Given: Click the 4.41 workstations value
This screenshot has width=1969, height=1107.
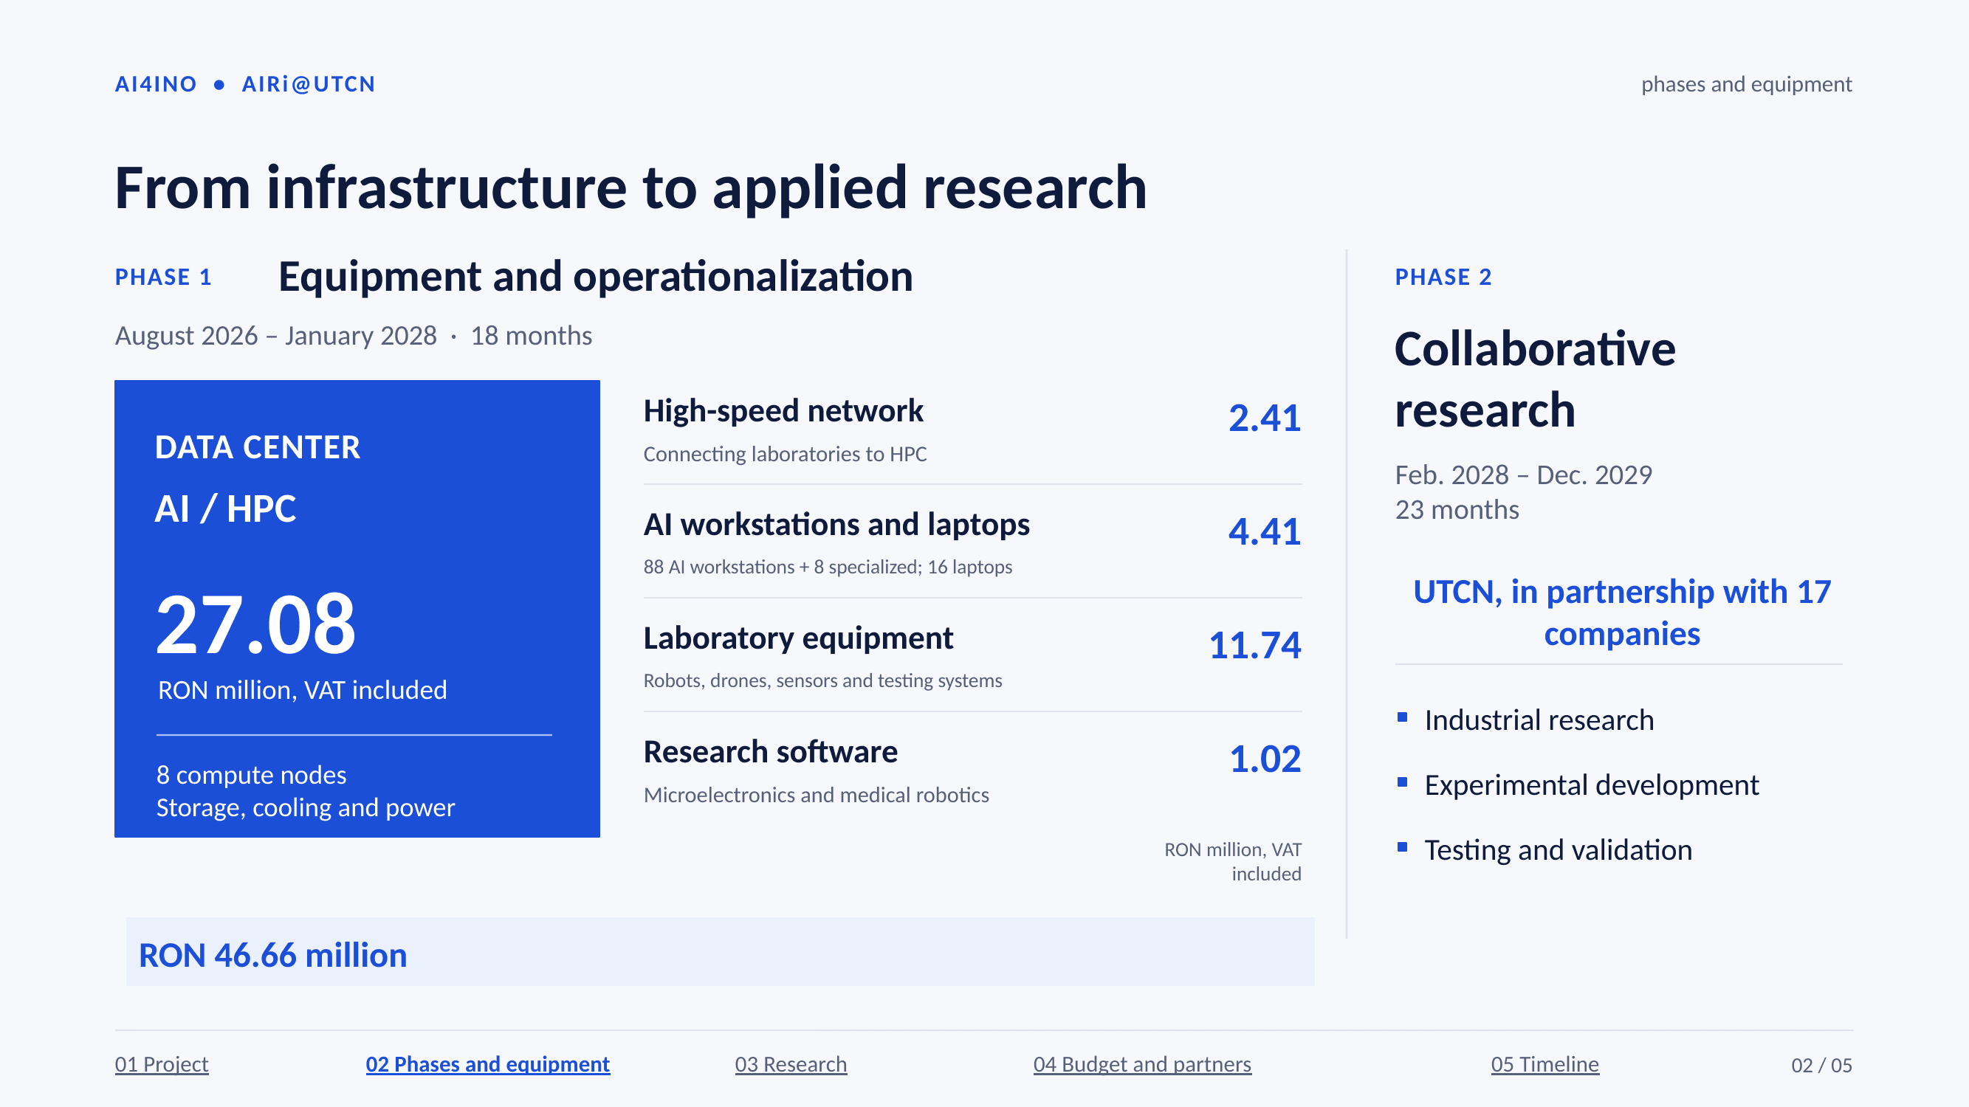Looking at the screenshot, I should coord(1264,531).
